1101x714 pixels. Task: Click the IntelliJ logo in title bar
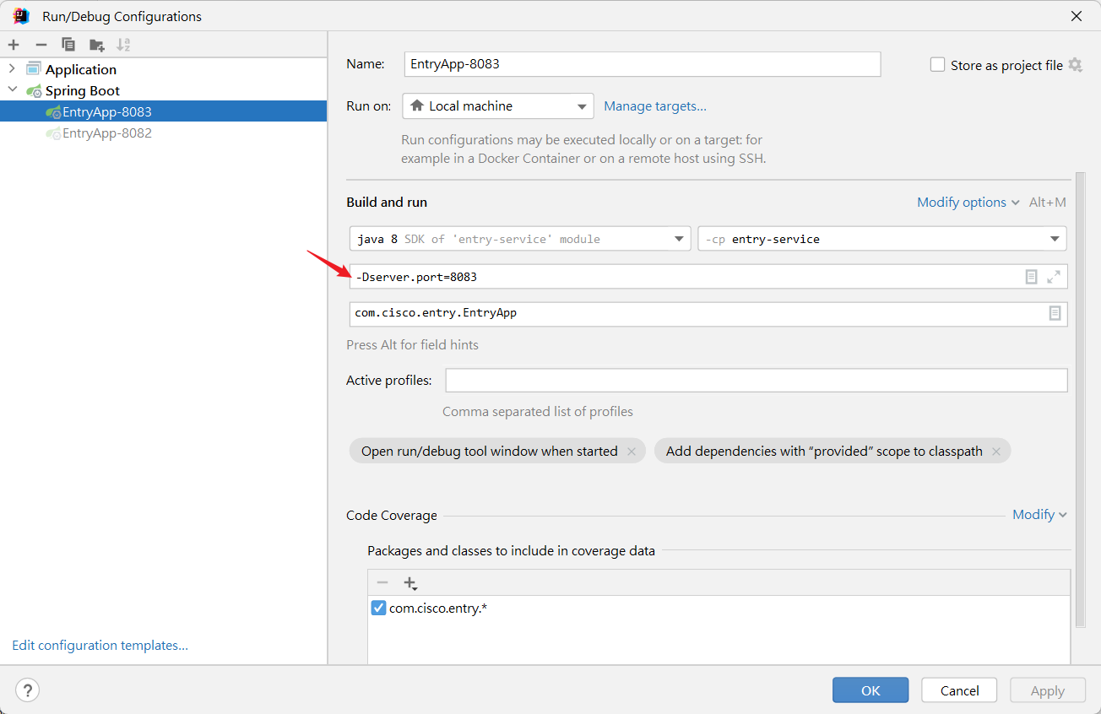pos(21,16)
